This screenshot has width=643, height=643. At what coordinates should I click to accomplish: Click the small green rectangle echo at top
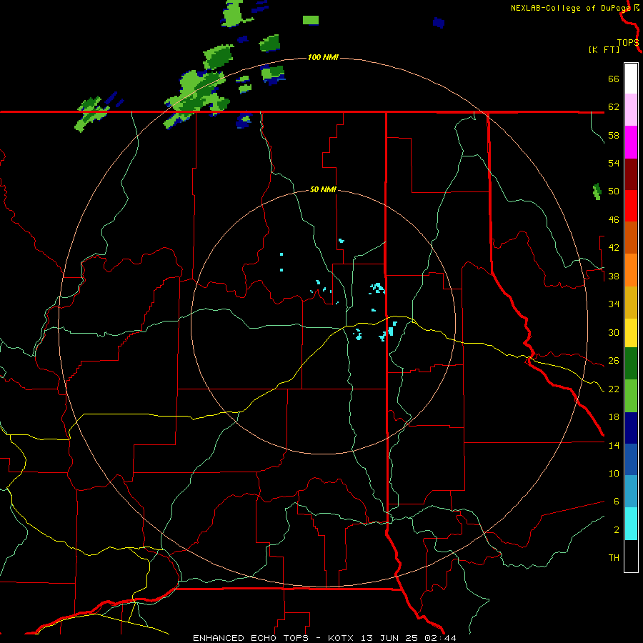coord(311,20)
